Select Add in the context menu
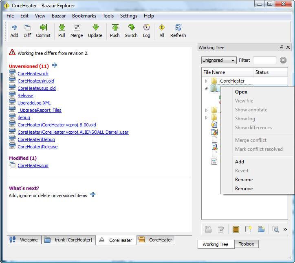295x263 pixels. 240,162
